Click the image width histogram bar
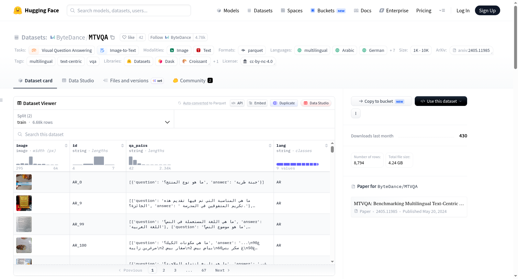The width and height of the screenshot is (518, 279). (37, 160)
